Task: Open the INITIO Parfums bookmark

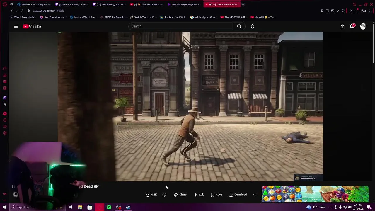Action: click(113, 17)
